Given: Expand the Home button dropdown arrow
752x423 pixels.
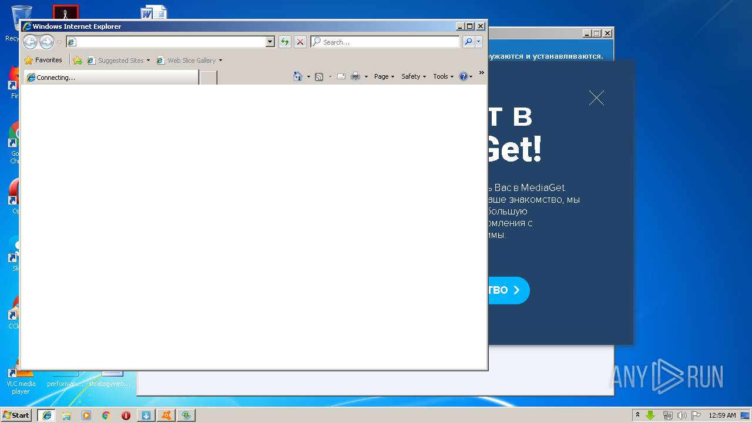Looking at the screenshot, I should pyautogui.click(x=308, y=76).
